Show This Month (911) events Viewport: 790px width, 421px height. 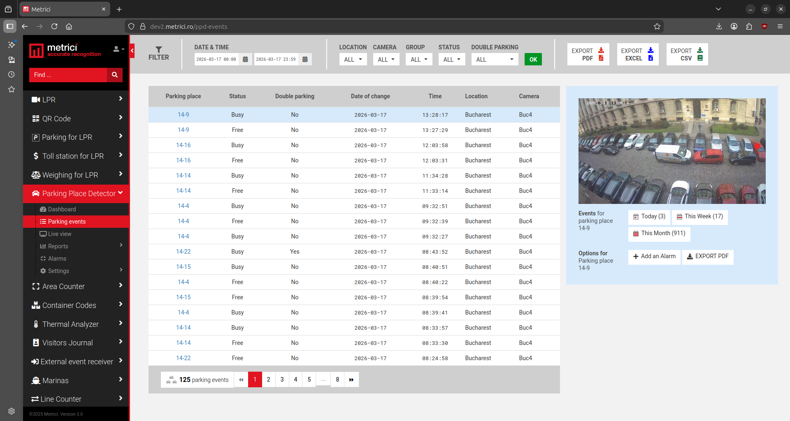pos(659,234)
